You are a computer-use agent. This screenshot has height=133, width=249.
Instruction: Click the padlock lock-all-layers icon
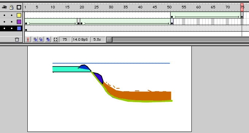11,7
